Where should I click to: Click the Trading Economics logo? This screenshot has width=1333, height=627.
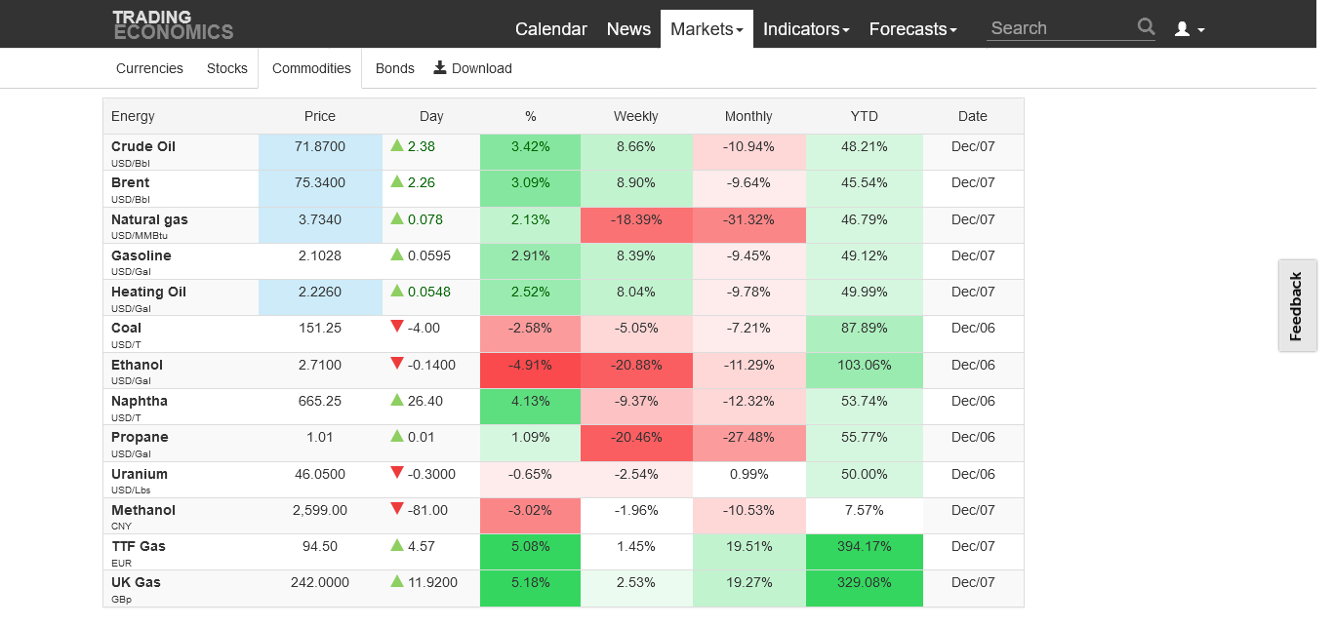[173, 24]
